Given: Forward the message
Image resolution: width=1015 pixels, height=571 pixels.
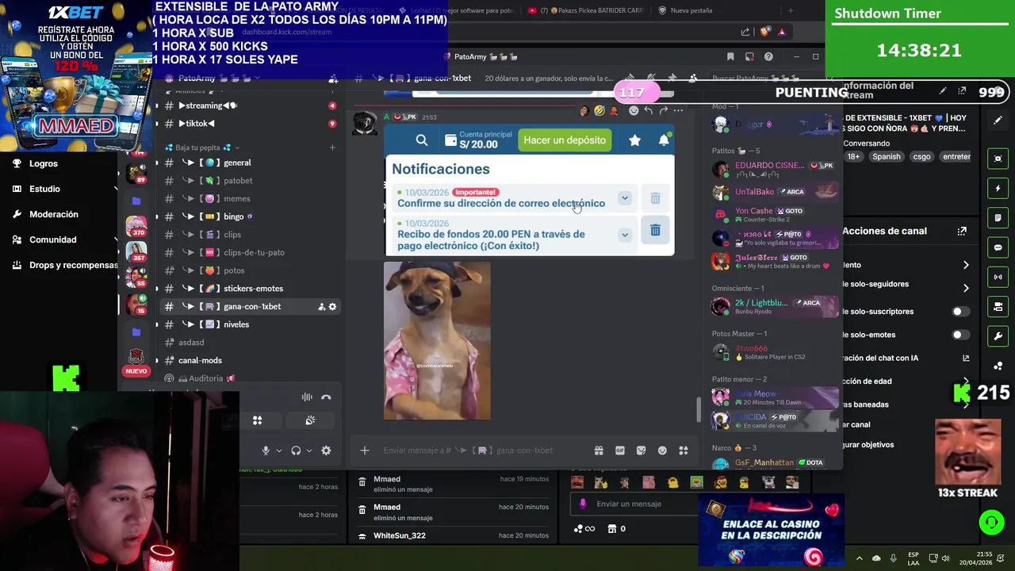Looking at the screenshot, I should [664, 110].
